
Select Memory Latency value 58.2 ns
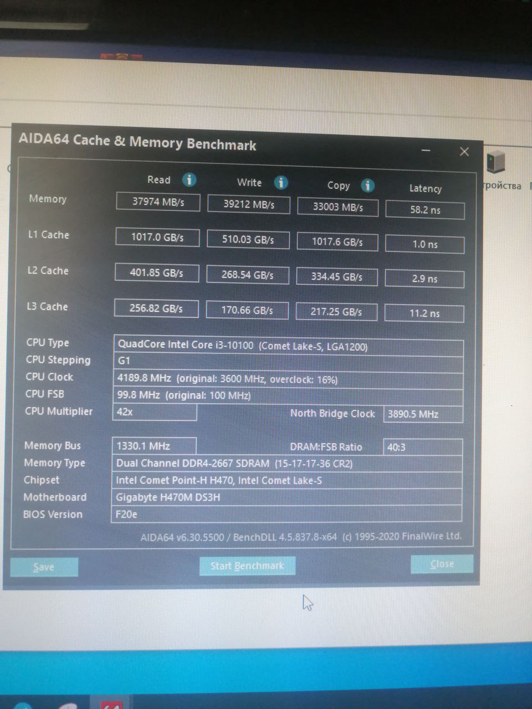[x=425, y=210]
